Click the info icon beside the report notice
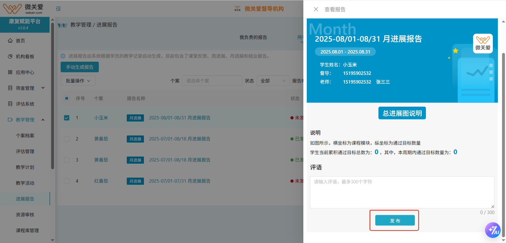The image size is (506, 243). point(63,56)
